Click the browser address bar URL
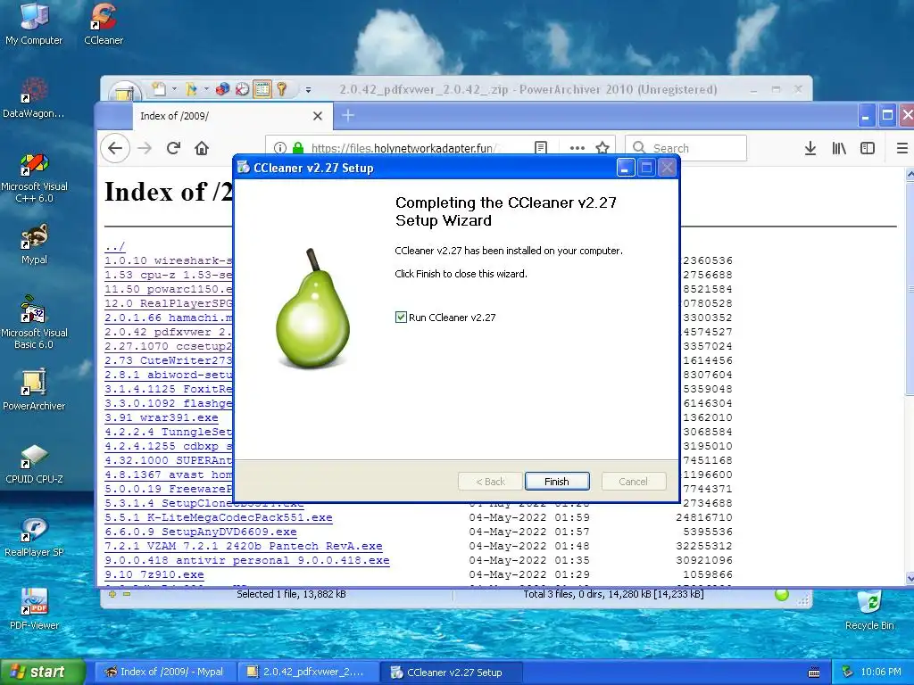The image size is (914, 685). pos(403,149)
